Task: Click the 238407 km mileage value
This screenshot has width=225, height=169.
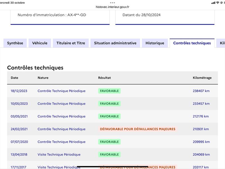Action: (201, 91)
